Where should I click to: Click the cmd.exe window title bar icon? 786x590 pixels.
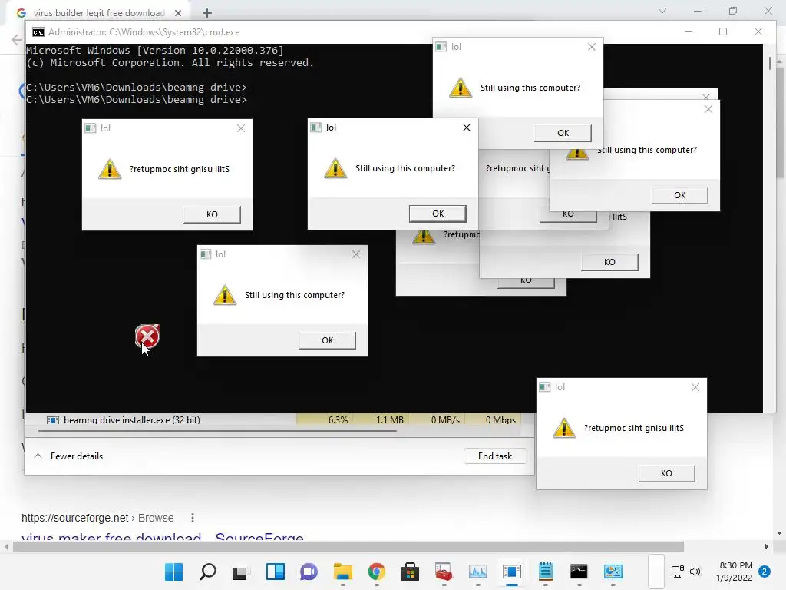(x=38, y=32)
